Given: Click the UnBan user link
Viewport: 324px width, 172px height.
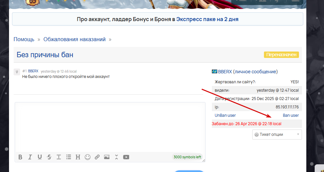Looking at the screenshot, I should [x=225, y=115].
